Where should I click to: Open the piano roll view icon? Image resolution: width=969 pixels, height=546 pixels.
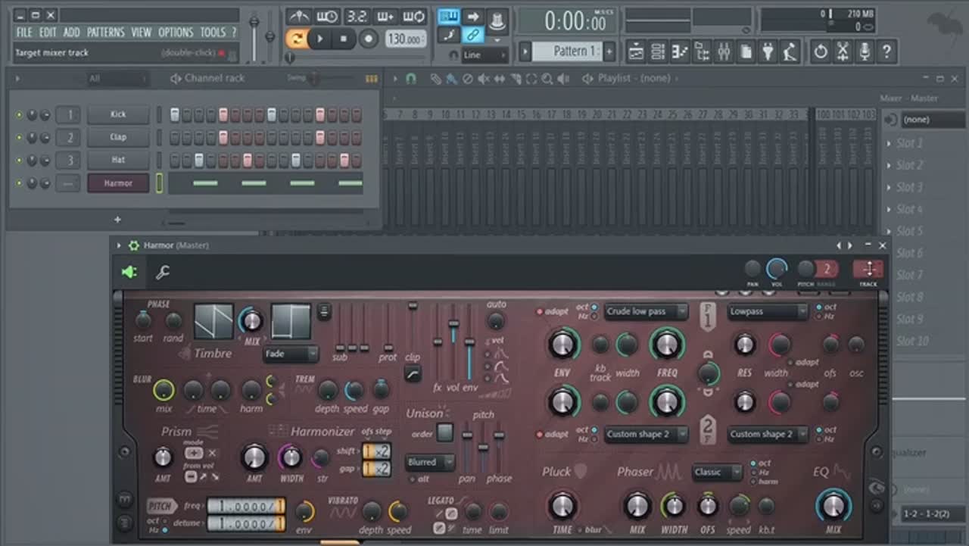pyautogui.click(x=680, y=51)
